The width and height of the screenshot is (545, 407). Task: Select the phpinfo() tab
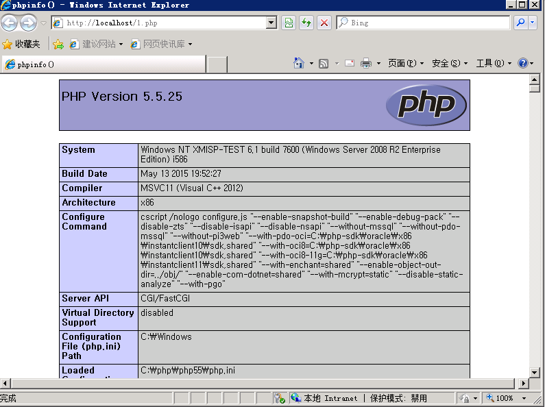[x=103, y=64]
